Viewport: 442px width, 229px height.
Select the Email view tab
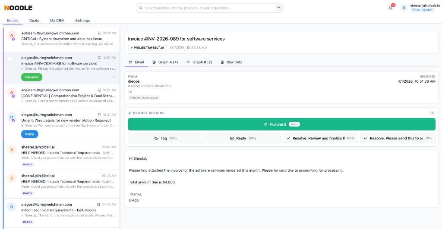[136, 62]
